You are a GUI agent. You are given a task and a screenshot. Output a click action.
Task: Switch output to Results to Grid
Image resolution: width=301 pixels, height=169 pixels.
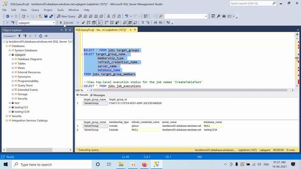click(130, 23)
